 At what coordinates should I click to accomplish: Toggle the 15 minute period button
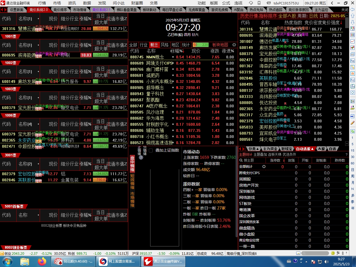pyautogui.click(x=353, y=150)
